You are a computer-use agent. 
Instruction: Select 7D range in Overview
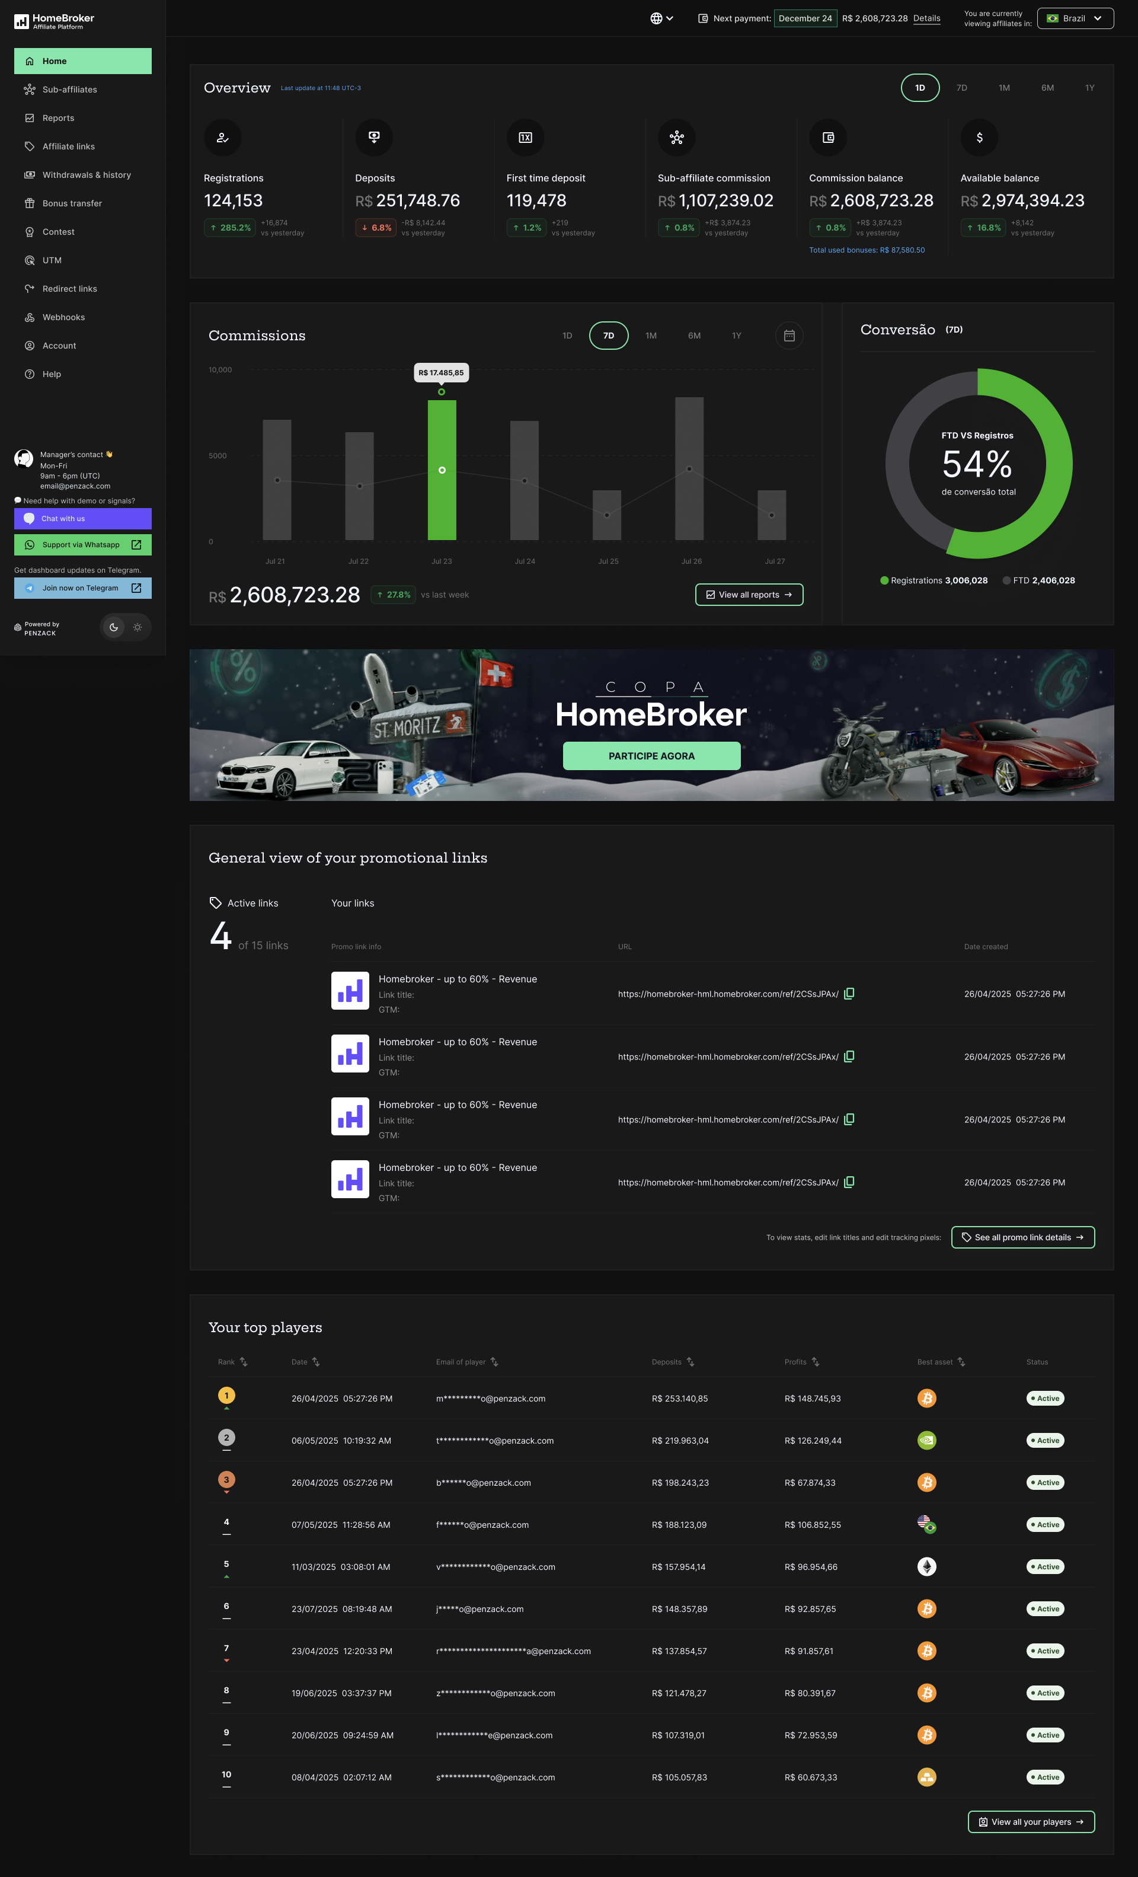(x=961, y=88)
